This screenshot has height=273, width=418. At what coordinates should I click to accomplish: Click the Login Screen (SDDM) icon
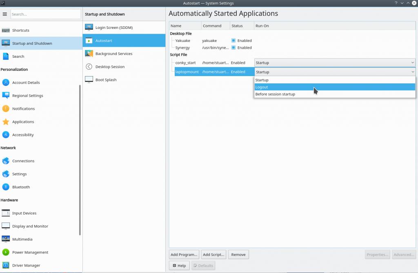[89, 28]
